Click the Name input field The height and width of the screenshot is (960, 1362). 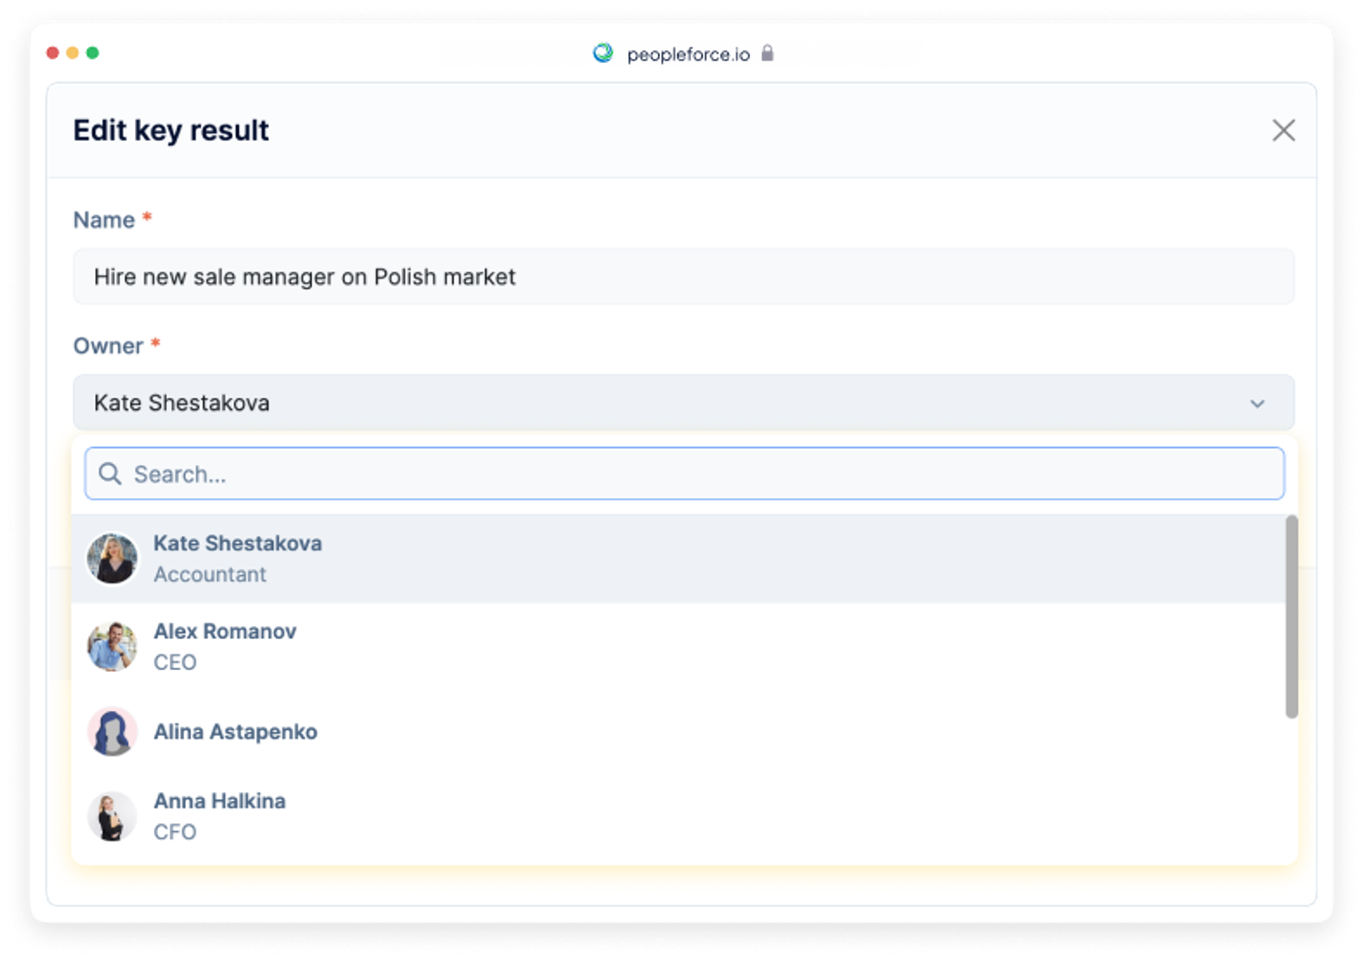(x=683, y=277)
